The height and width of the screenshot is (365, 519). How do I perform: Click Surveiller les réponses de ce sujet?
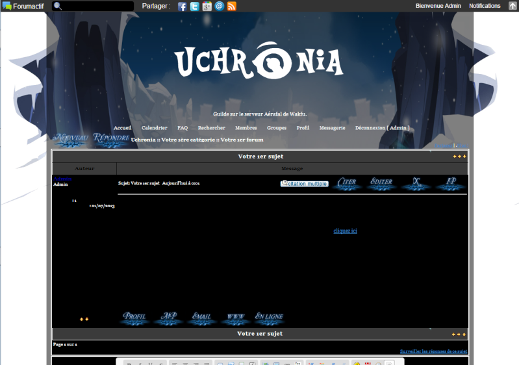click(434, 351)
